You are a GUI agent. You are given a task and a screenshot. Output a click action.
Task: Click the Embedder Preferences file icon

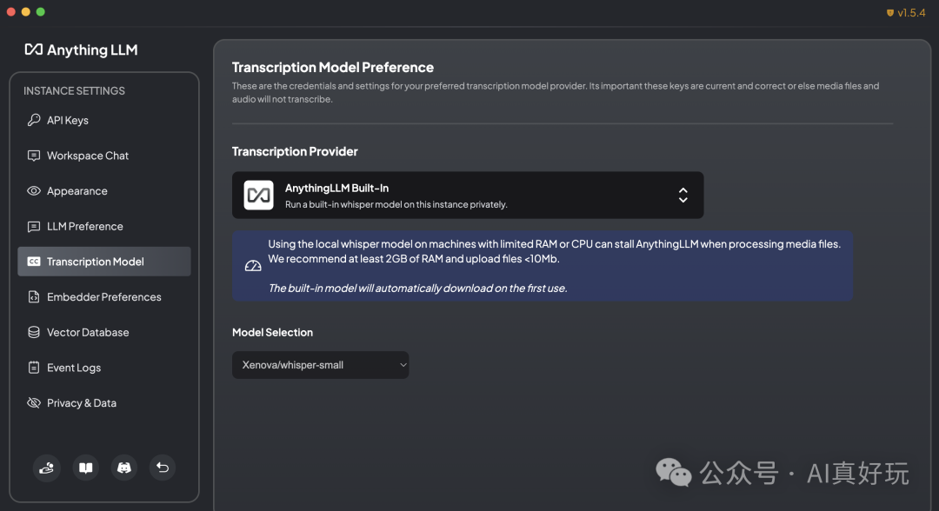tap(34, 297)
